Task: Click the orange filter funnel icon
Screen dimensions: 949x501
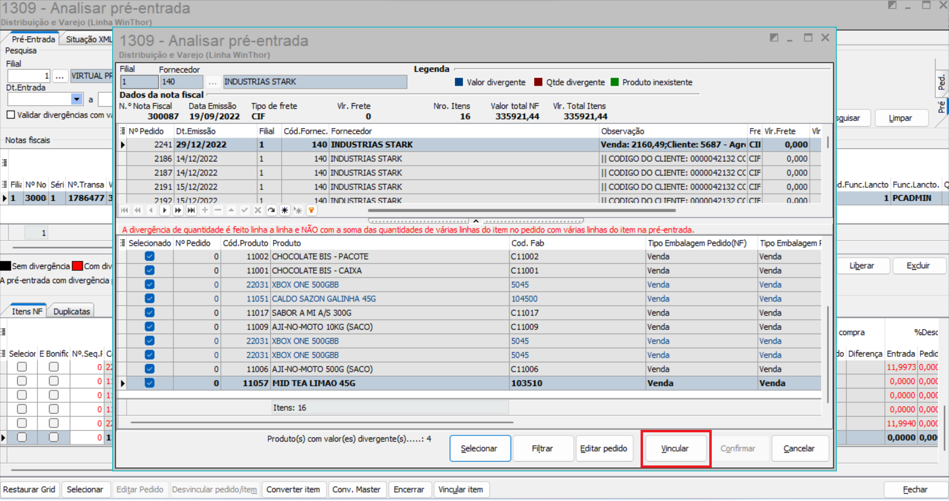Action: [311, 210]
